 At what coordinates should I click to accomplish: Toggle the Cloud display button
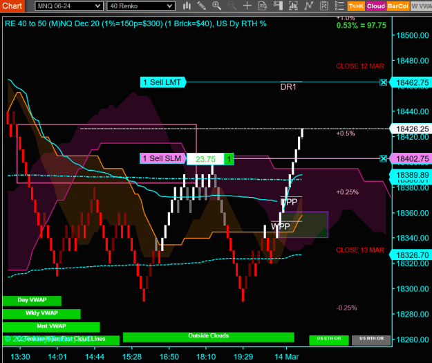[x=376, y=6]
